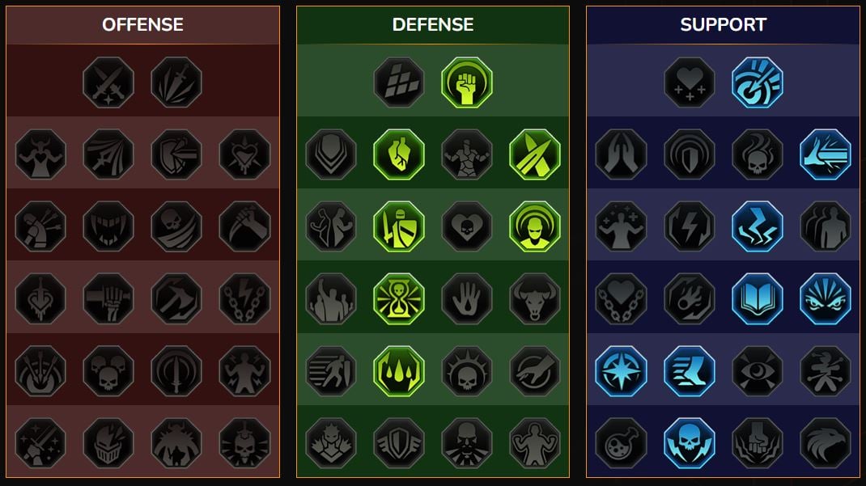Screen dimensions: 866x486
Task: Click the raised fist Defense mastery
Action: [x=467, y=82]
